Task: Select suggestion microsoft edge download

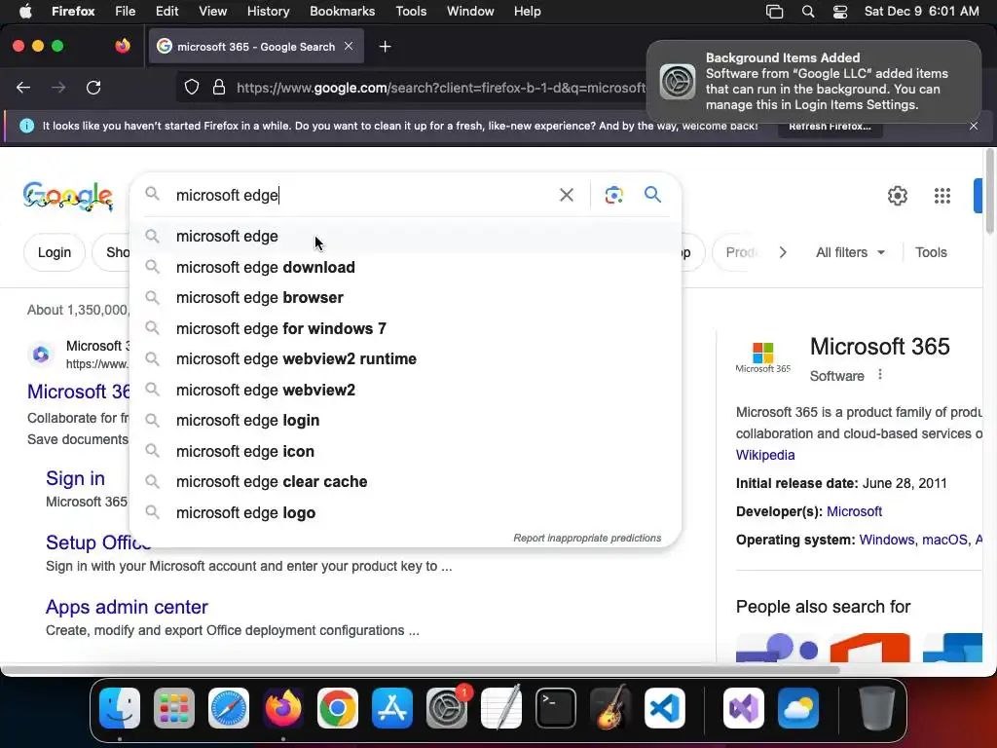Action: pyautogui.click(x=405, y=267)
